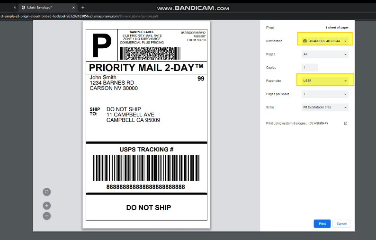The image size is (376, 240).
Task: Open the Pages per sheet dropdown
Action: [x=325, y=94]
